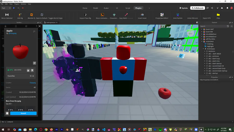Image resolution: width=234 pixels, height=132 pixels.
Task: Give the Apple asset a thumbs down
Action: point(32,70)
